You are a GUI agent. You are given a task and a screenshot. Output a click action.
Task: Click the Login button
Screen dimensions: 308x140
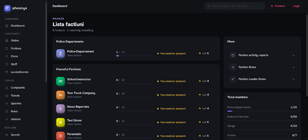coord(296,6)
